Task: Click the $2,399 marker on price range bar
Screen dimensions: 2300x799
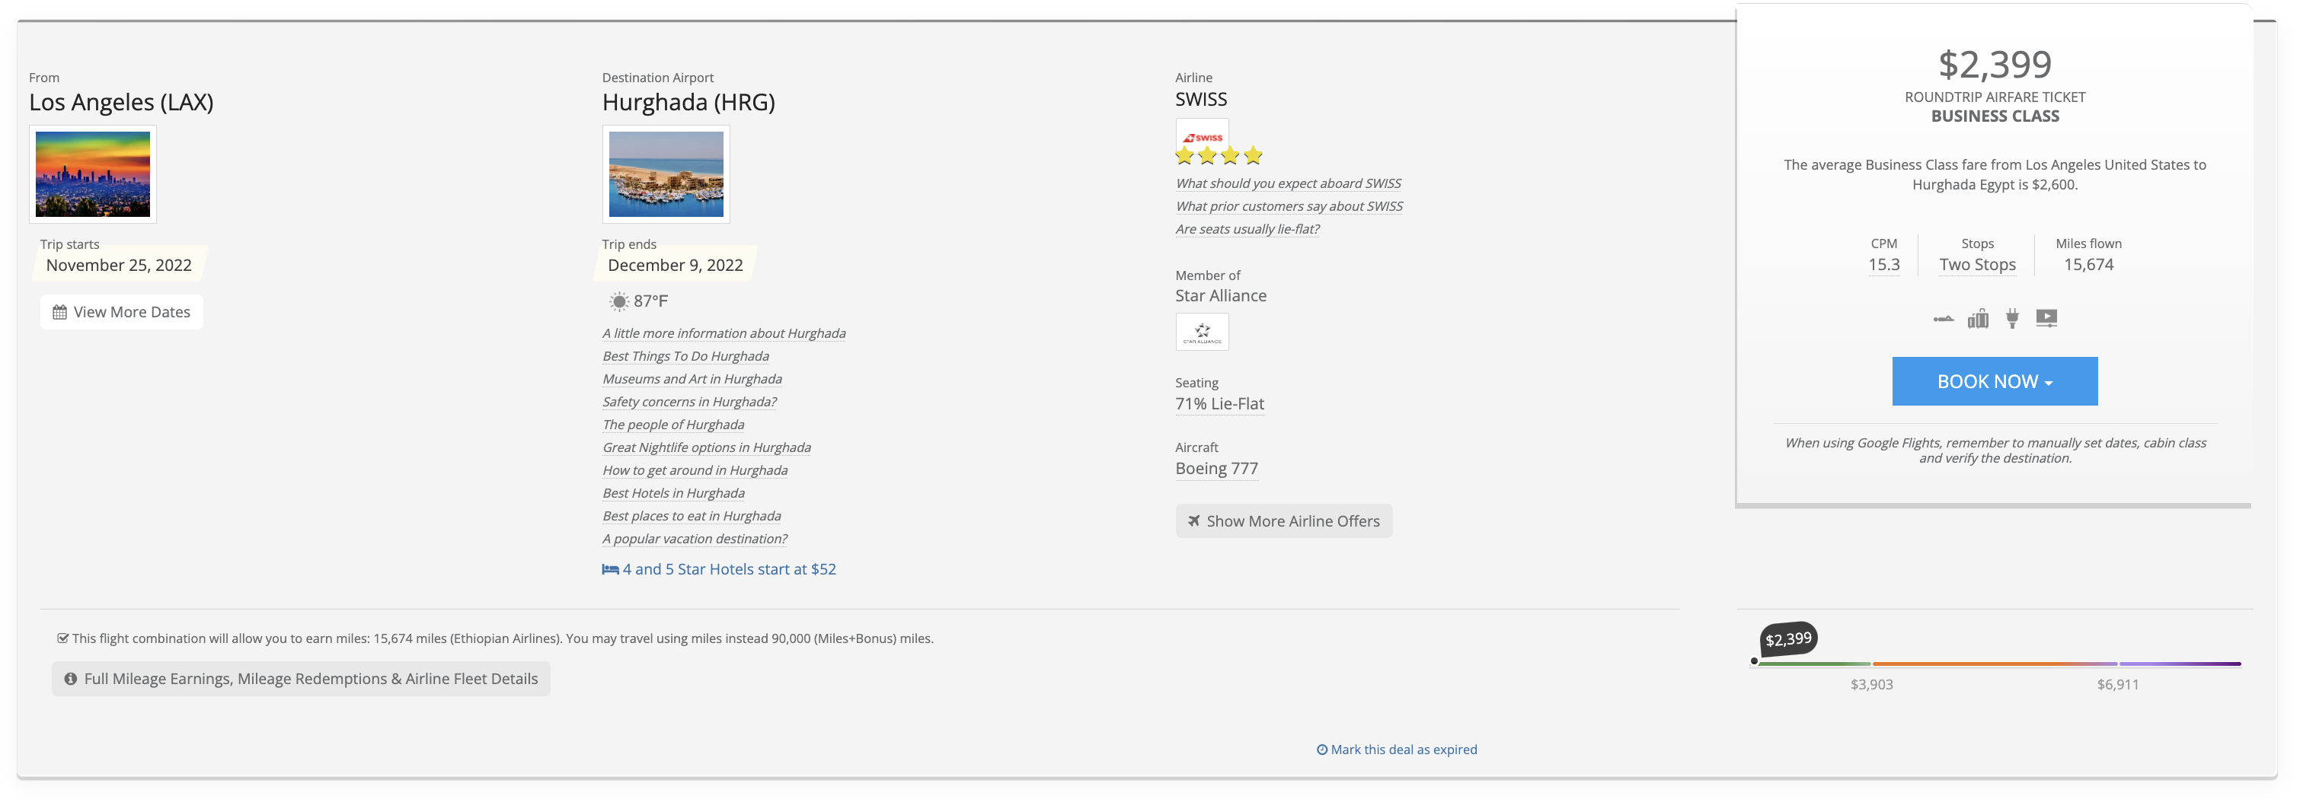Action: [1787, 639]
